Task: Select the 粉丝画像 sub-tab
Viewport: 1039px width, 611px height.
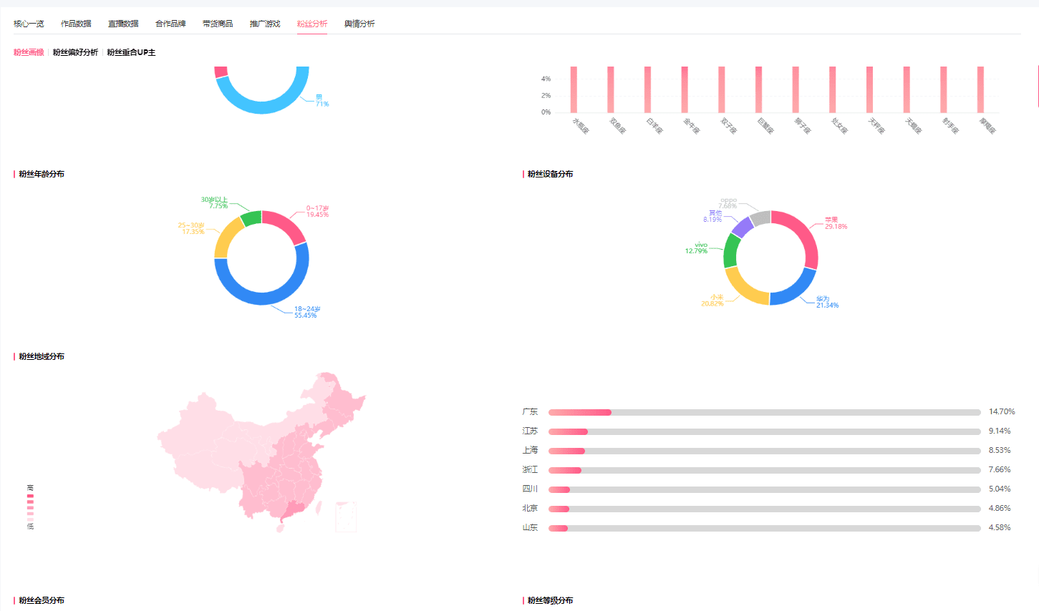Action: point(29,52)
